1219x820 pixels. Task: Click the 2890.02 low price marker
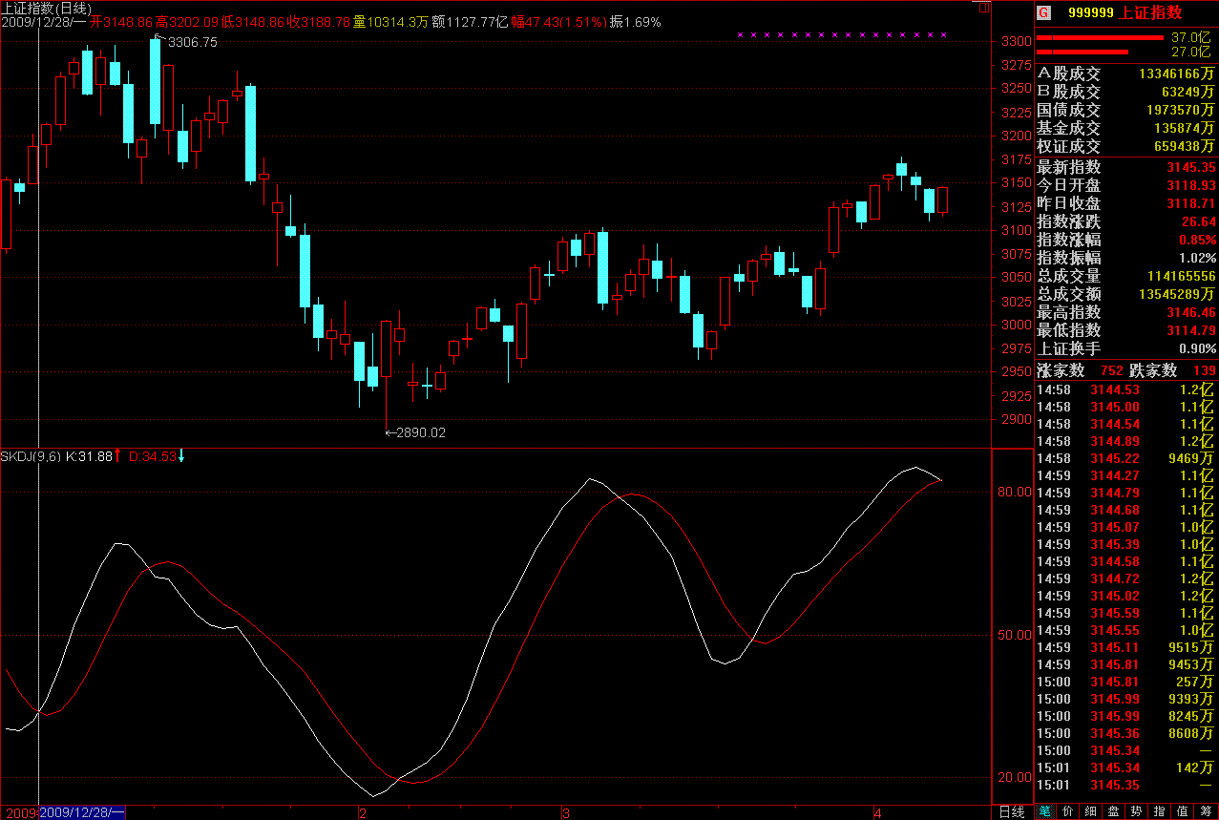[417, 432]
